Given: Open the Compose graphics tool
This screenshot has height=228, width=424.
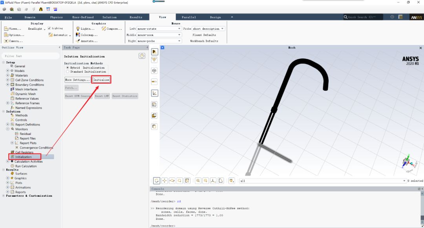Looking at the screenshot, I should point(111,29).
